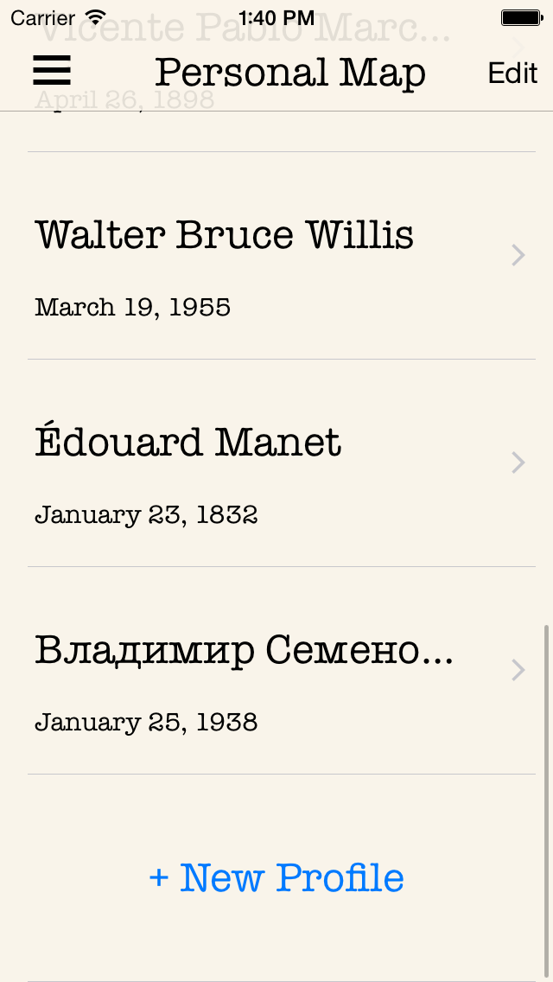Click the January 25, 1938 date
Viewport: 553px width, 982px height.
point(147,723)
